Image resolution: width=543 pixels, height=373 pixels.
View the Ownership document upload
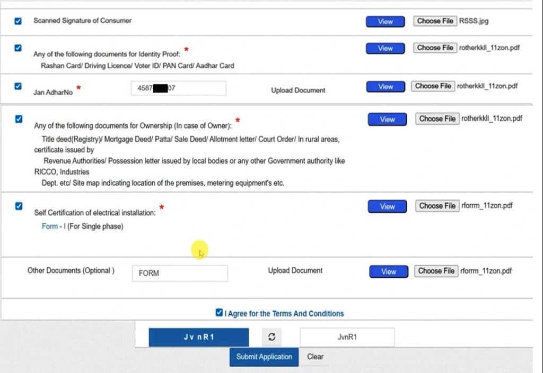click(387, 120)
